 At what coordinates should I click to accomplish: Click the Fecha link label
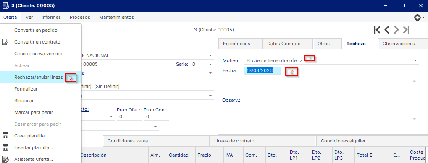pos(230,70)
